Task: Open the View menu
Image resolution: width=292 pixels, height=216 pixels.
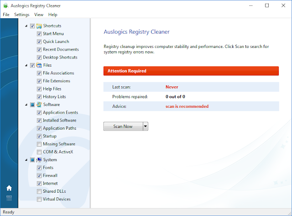Action: (39, 15)
